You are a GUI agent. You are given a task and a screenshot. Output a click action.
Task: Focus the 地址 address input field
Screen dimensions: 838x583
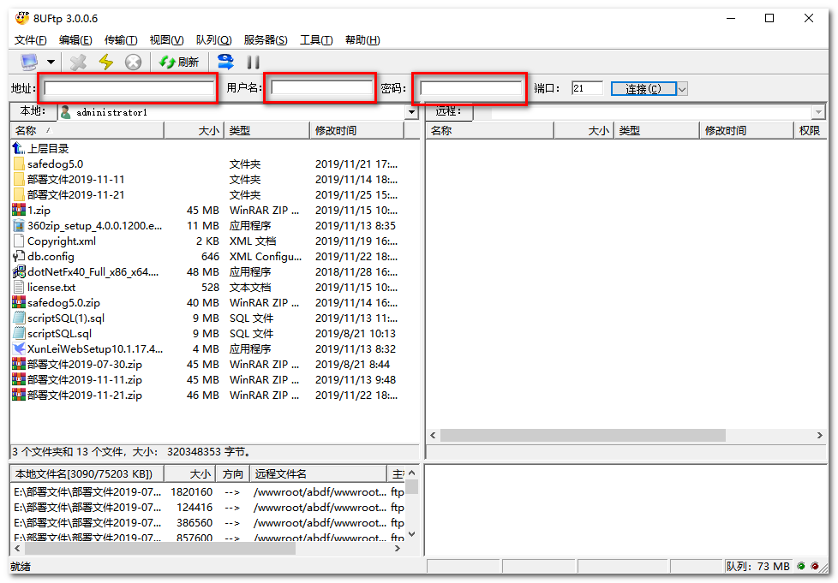[129, 88]
